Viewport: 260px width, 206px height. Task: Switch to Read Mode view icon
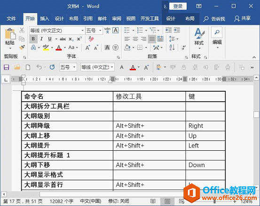point(153,201)
